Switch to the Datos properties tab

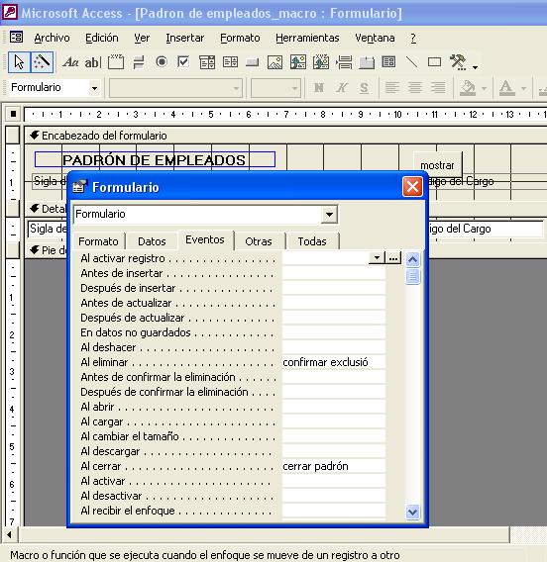click(x=152, y=241)
